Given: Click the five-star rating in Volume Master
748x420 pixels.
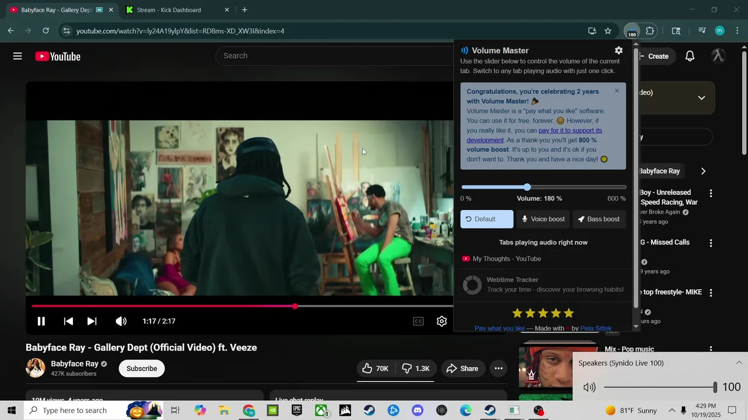Looking at the screenshot, I should (x=543, y=313).
